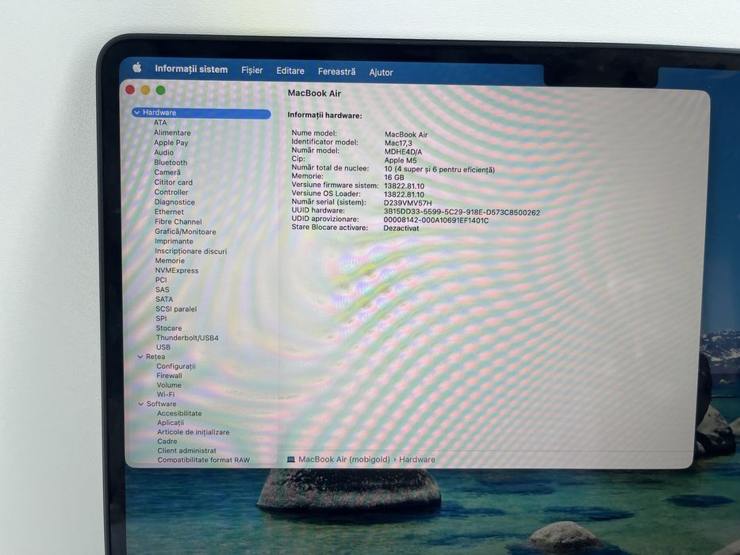The height and width of the screenshot is (555, 740).
Task: Select the Hardware category row
Action: tap(201, 113)
